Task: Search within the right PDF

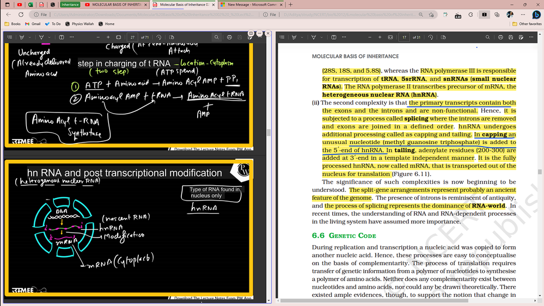Action: tap(488, 37)
